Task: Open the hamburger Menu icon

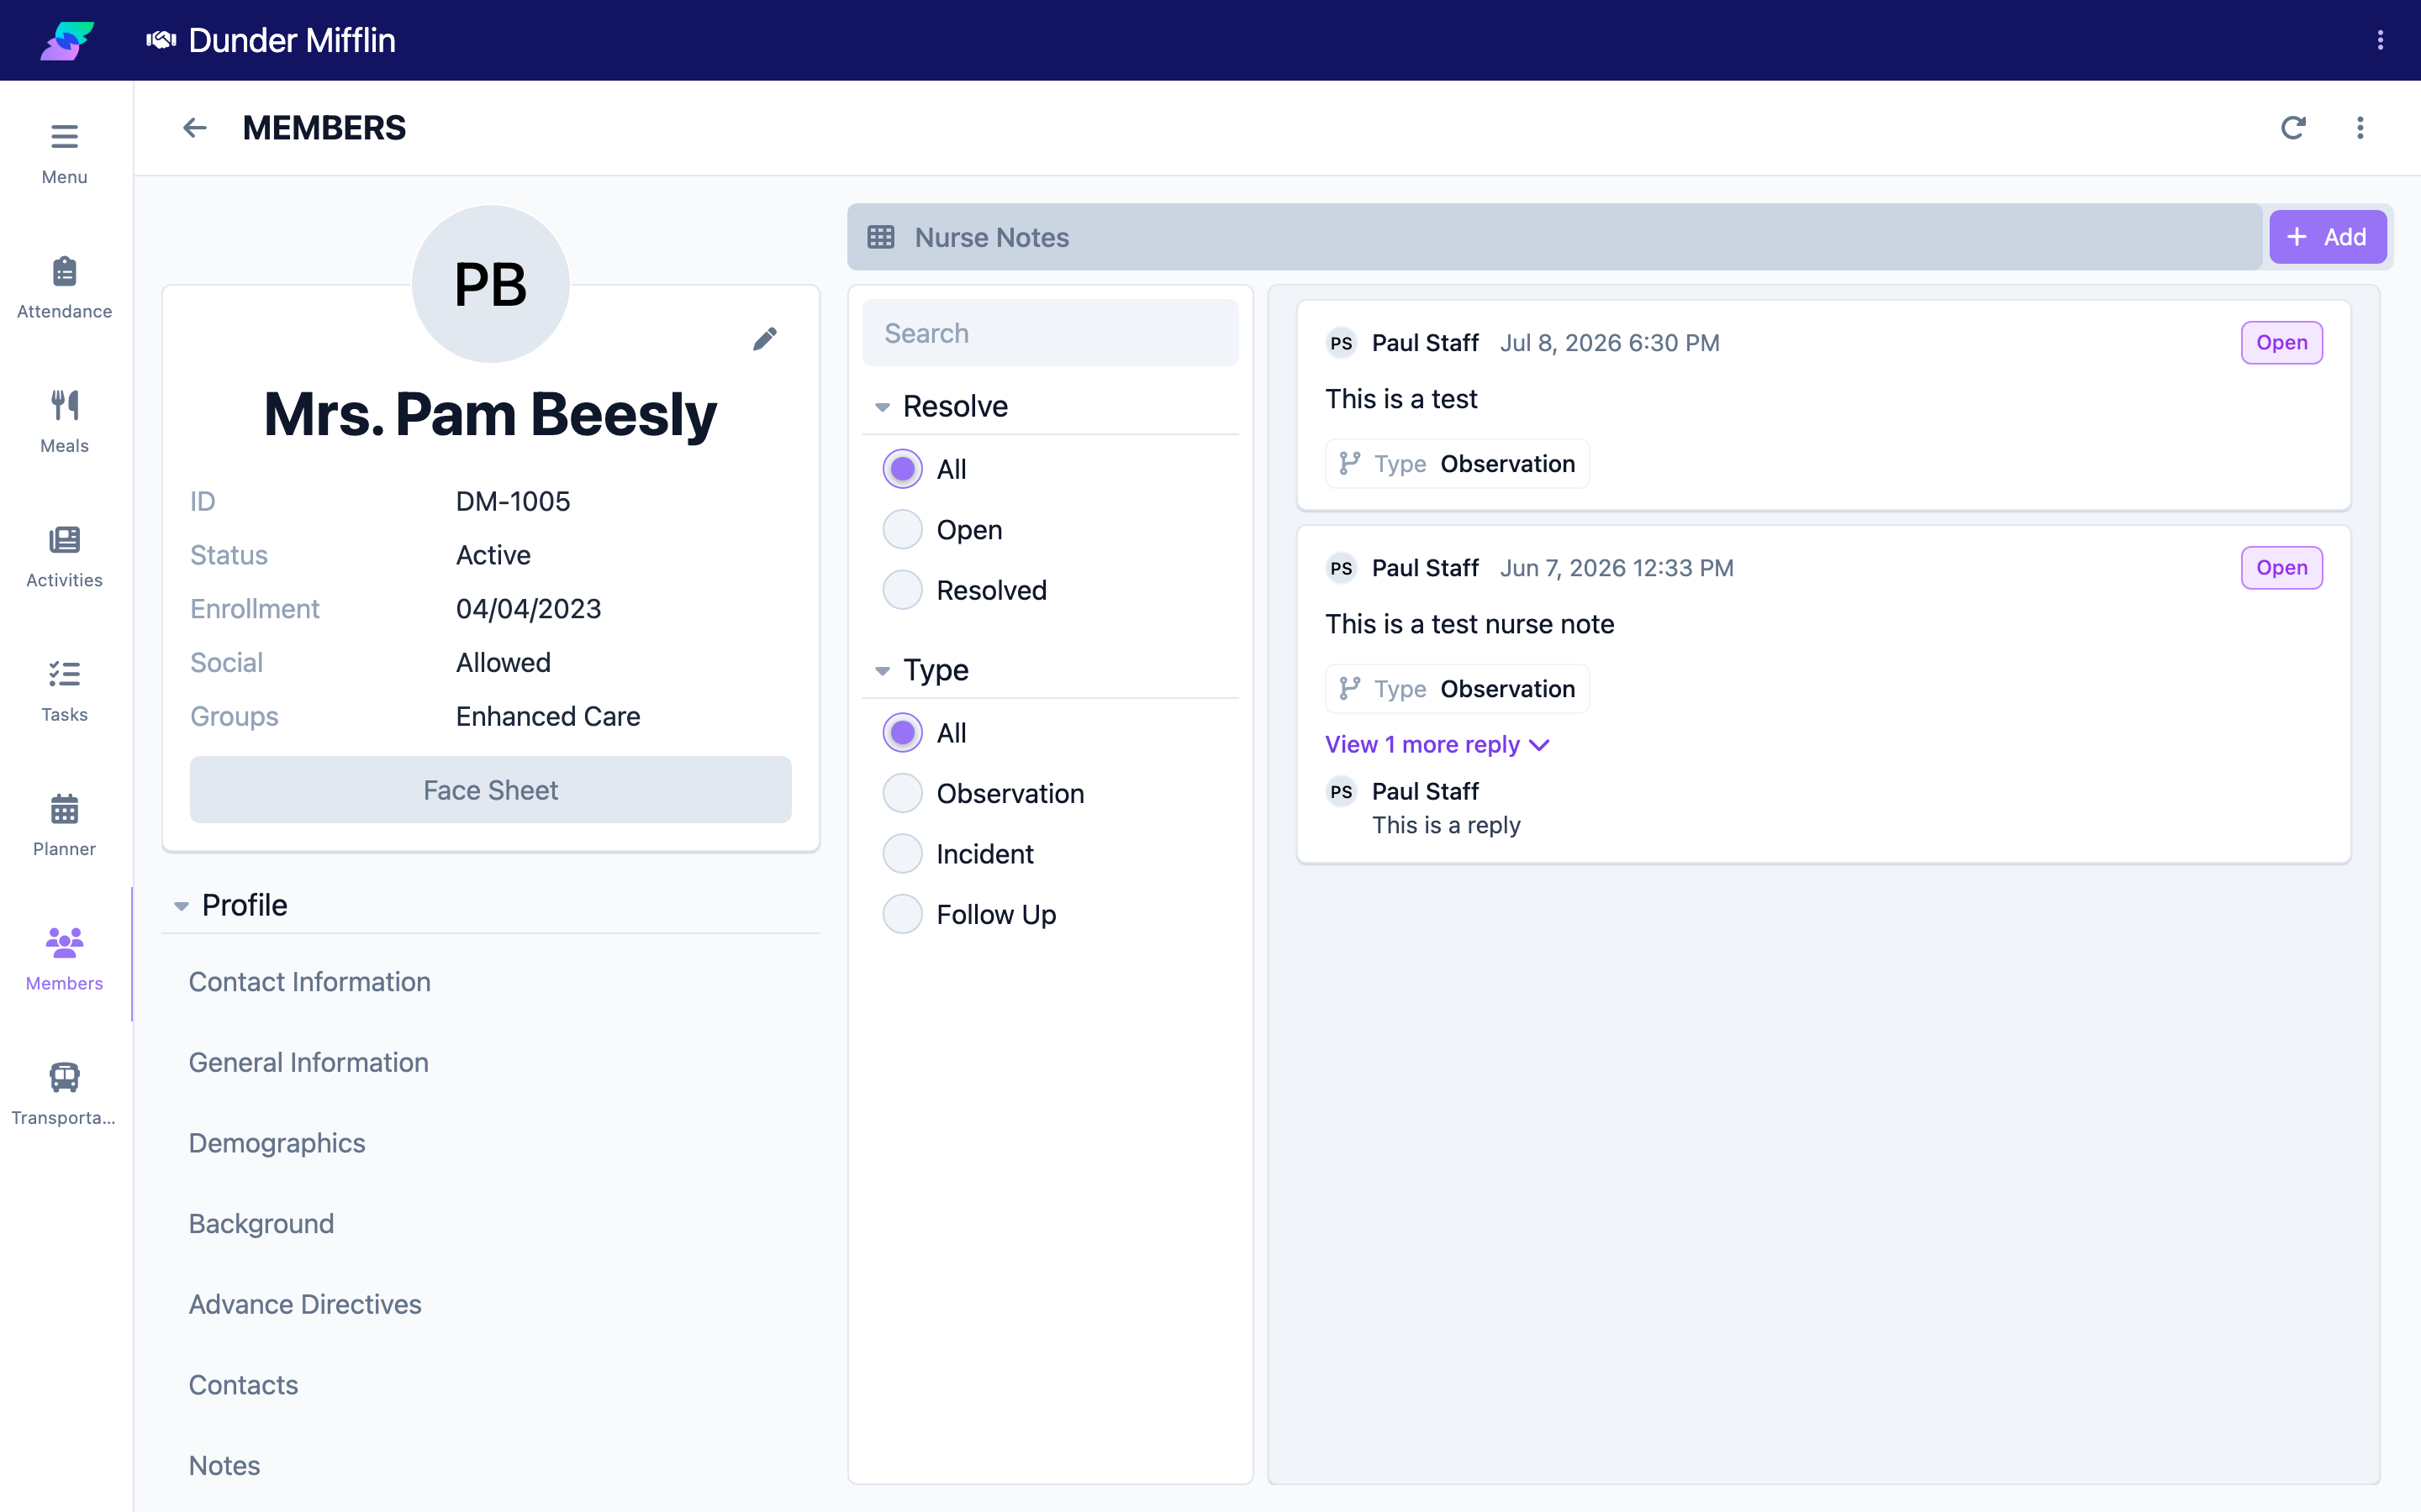Action: [x=64, y=136]
